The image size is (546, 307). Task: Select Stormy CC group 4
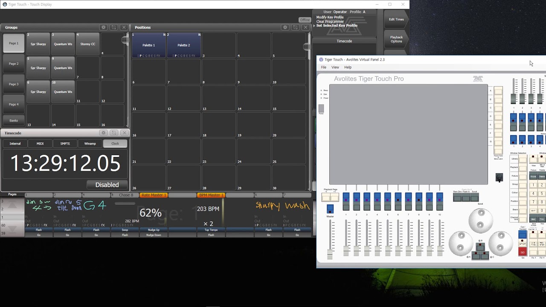[x=87, y=44]
